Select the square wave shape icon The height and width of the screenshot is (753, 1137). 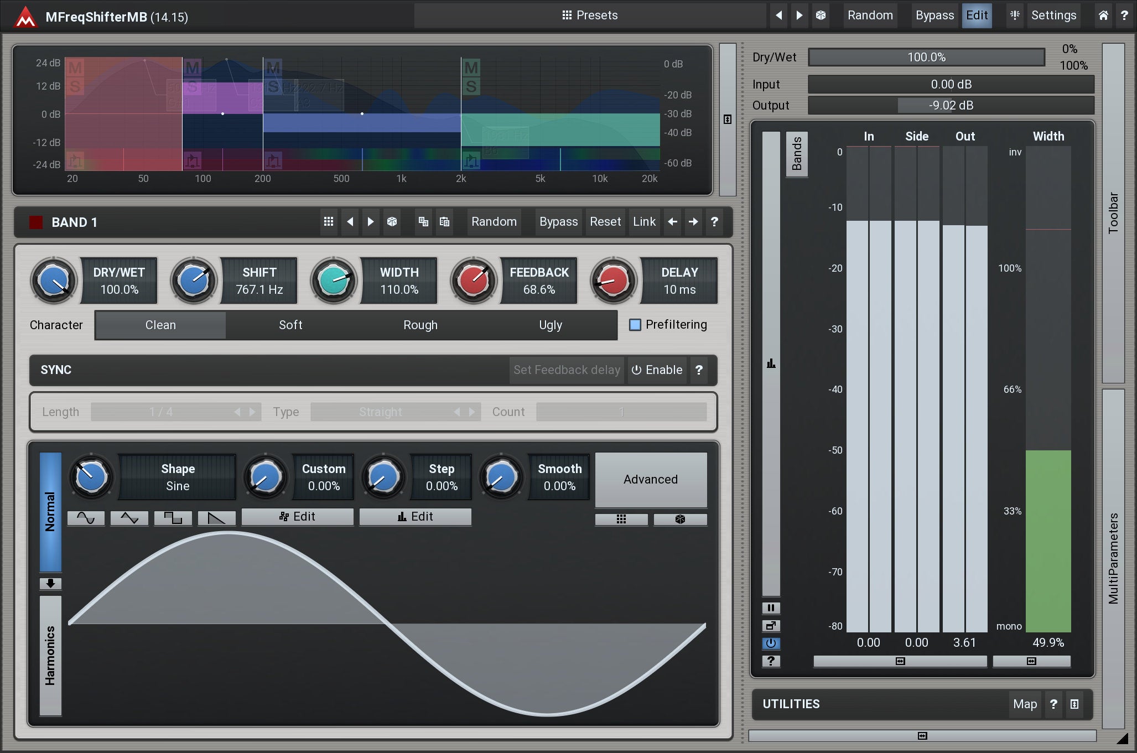click(x=173, y=518)
